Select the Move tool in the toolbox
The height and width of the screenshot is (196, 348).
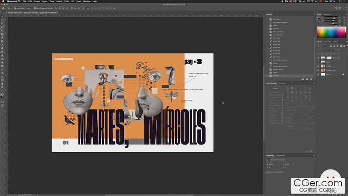pos(2,16)
